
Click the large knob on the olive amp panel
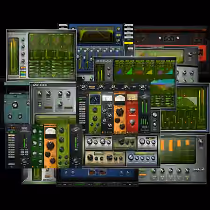click(121, 141)
